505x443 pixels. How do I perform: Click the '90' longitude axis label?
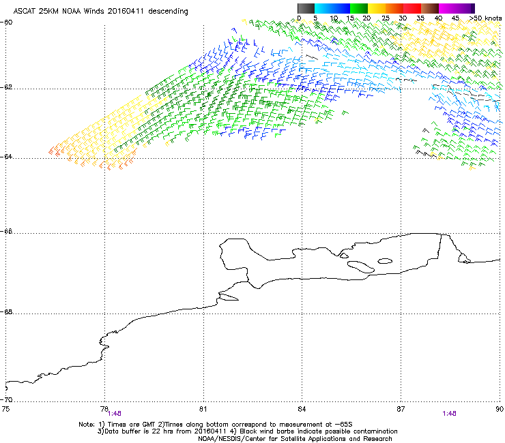point(500,409)
